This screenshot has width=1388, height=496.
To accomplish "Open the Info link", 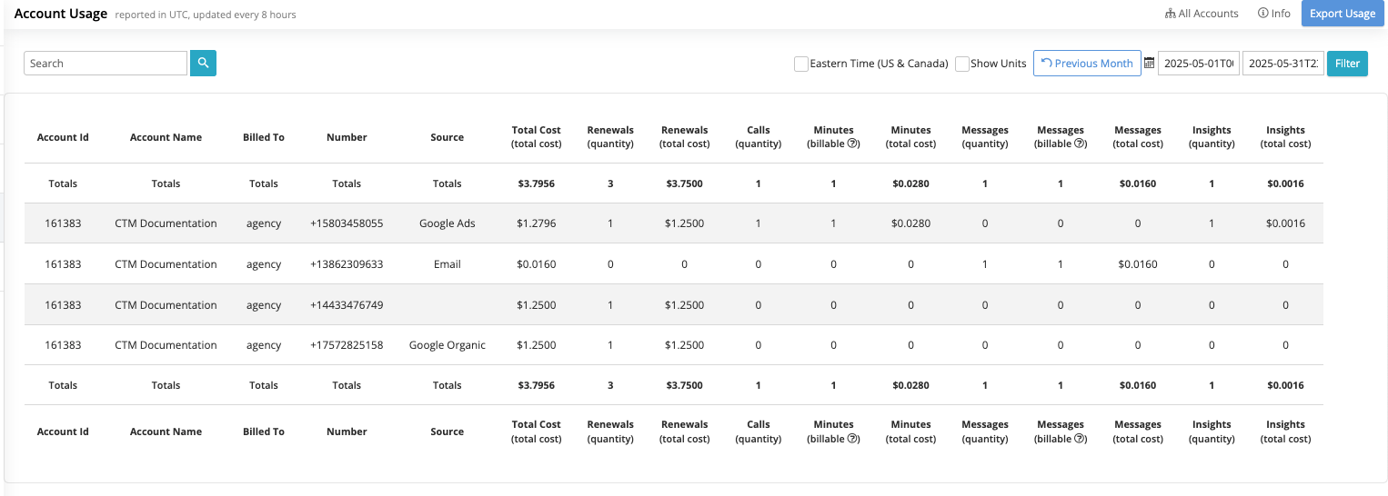I will pos(1273,14).
